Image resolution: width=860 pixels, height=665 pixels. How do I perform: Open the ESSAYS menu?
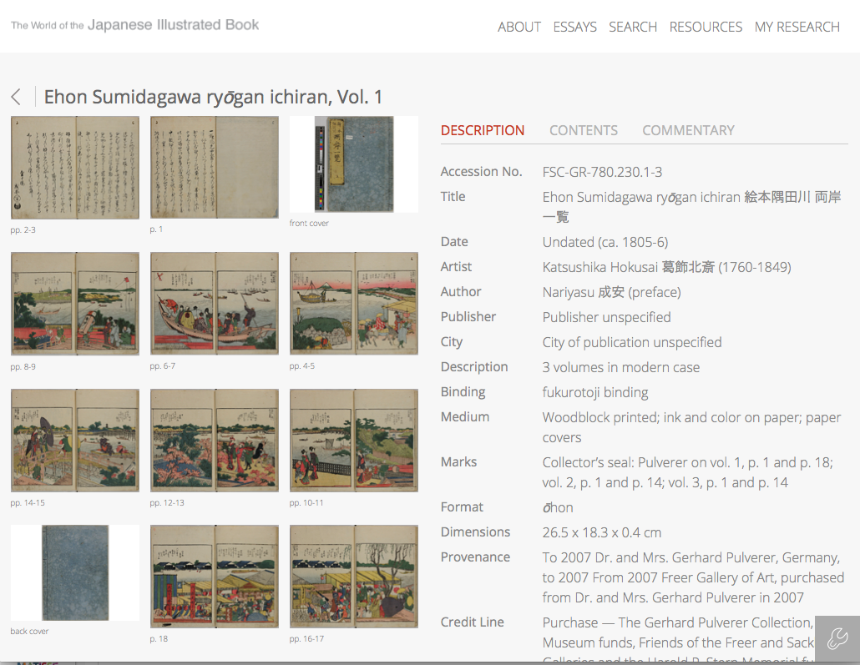pyautogui.click(x=574, y=27)
